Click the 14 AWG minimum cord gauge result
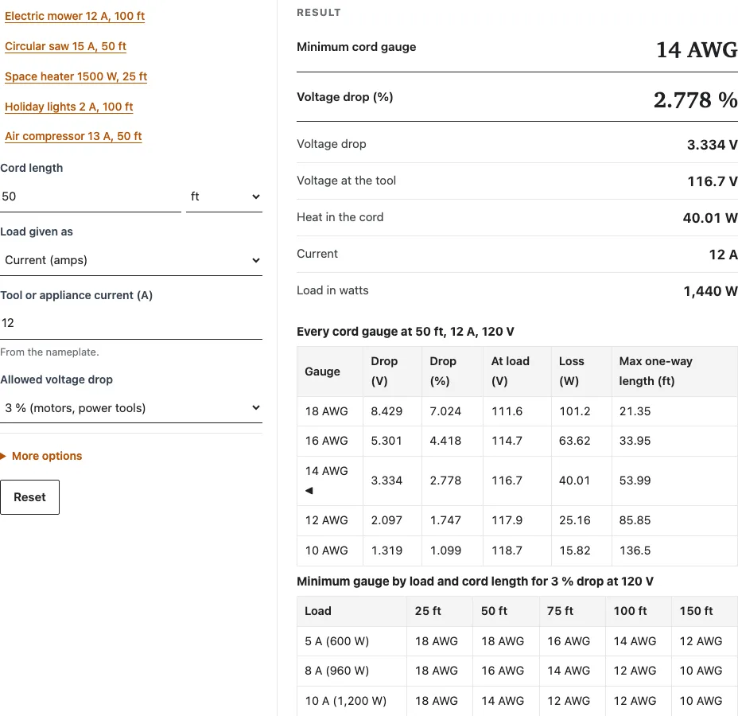Image resolution: width=738 pixels, height=716 pixels. [x=697, y=49]
